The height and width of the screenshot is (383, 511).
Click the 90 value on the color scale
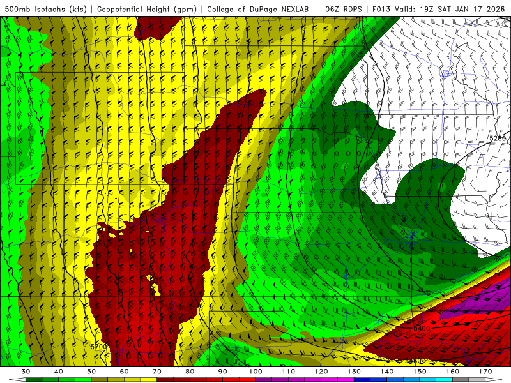[223, 372]
